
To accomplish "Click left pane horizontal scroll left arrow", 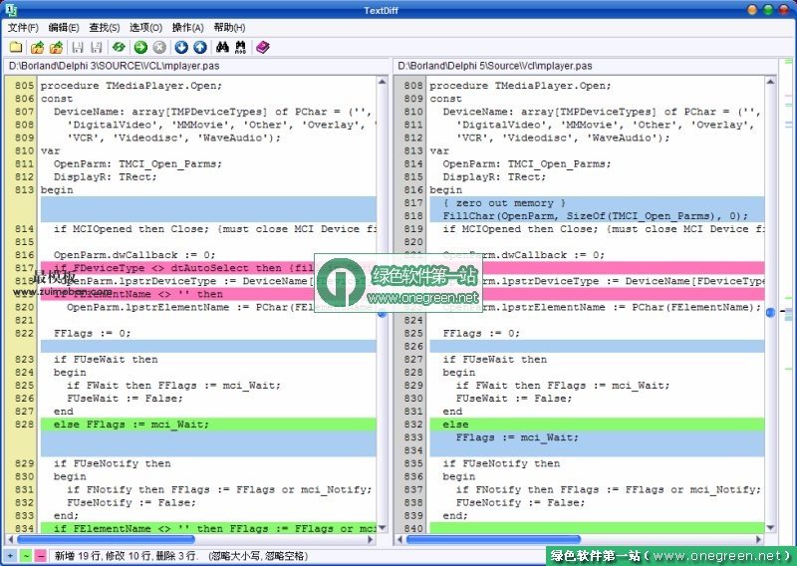I will (11, 539).
